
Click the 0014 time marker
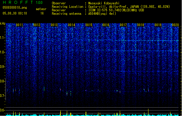point(71,25)
